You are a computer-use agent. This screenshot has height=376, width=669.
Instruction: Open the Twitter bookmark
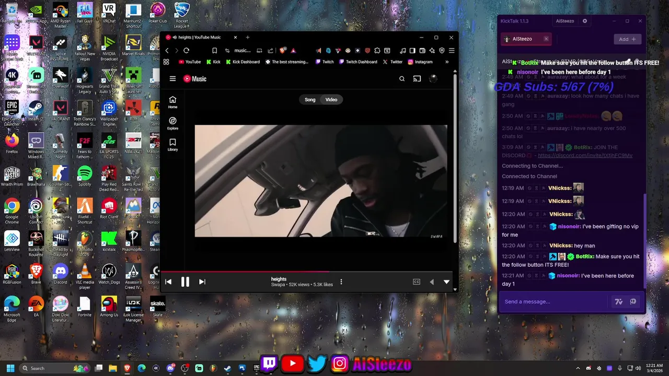[393, 62]
